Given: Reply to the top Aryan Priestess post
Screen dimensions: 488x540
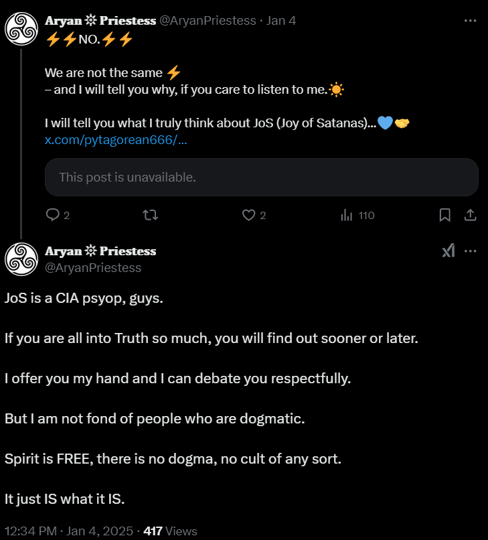Looking at the screenshot, I should tap(53, 215).
